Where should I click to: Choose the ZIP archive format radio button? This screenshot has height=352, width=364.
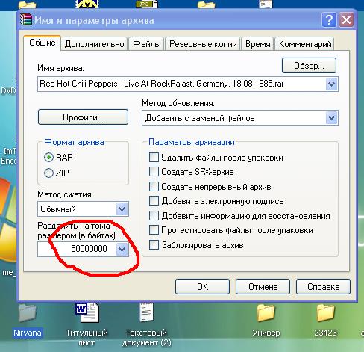pos(48,173)
